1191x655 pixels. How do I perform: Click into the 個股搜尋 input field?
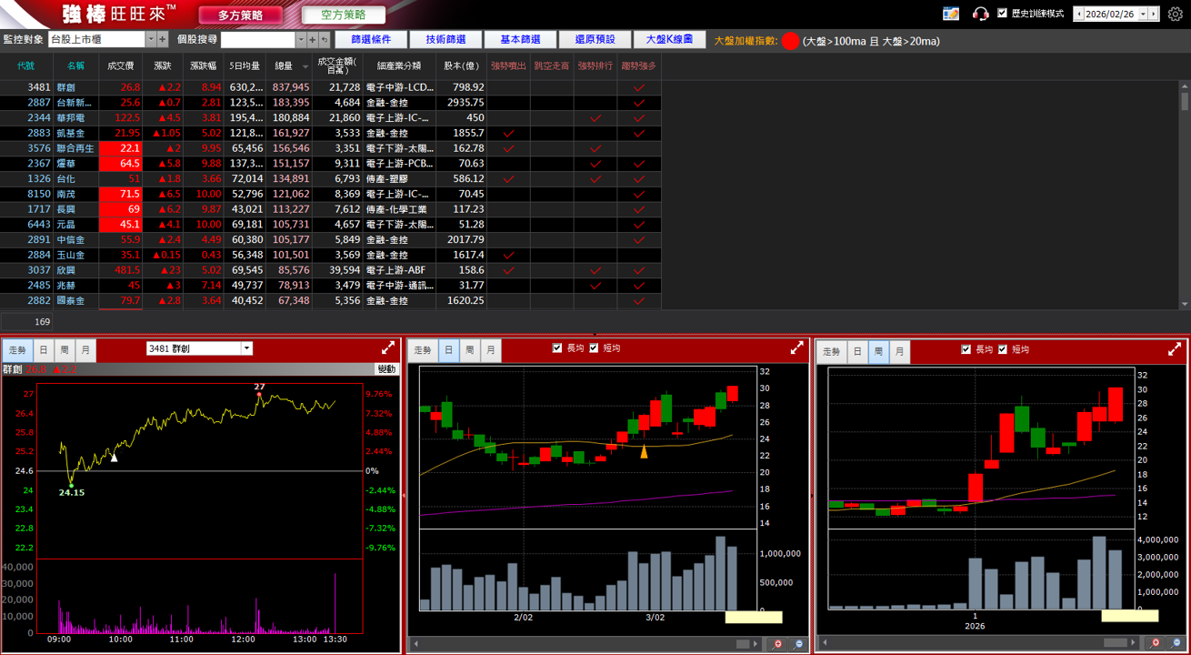(x=258, y=40)
